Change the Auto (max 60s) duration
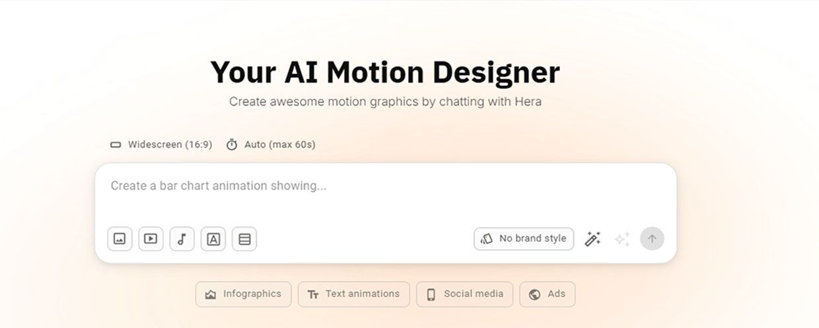 coord(271,145)
